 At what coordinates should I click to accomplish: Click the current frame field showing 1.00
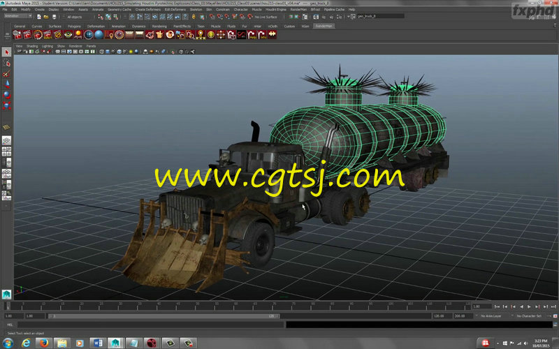coord(481,306)
